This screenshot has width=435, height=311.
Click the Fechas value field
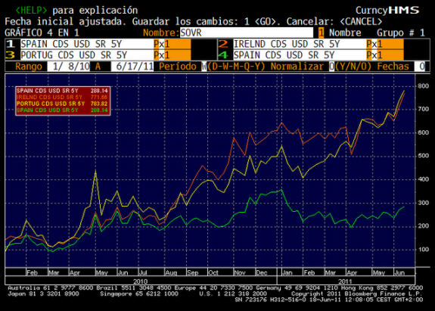pyautogui.click(x=420, y=67)
